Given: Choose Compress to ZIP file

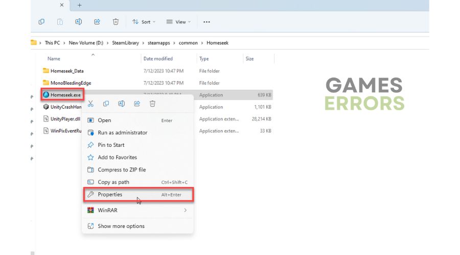Looking at the screenshot, I should pos(138,169).
